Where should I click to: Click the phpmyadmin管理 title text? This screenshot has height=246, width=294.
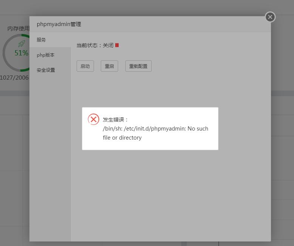[59, 24]
